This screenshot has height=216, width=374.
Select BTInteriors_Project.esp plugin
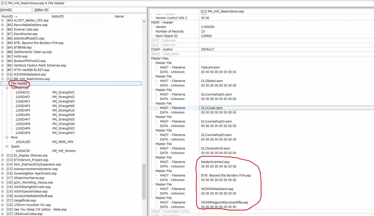click(28, 160)
